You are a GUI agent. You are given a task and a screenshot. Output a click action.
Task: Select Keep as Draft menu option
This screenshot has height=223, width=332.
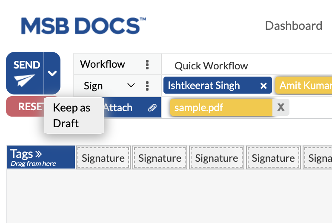[x=72, y=115]
